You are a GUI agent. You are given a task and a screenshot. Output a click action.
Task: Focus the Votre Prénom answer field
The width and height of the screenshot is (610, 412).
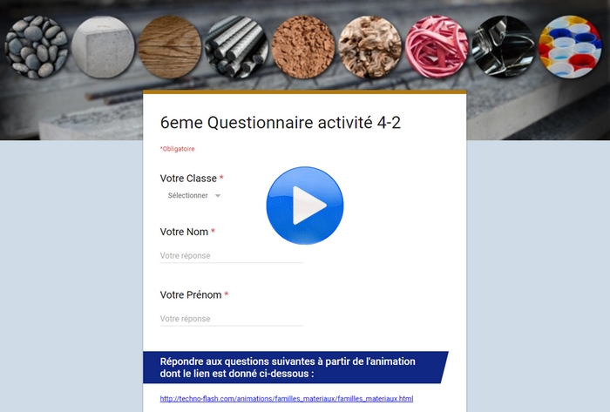point(231,319)
